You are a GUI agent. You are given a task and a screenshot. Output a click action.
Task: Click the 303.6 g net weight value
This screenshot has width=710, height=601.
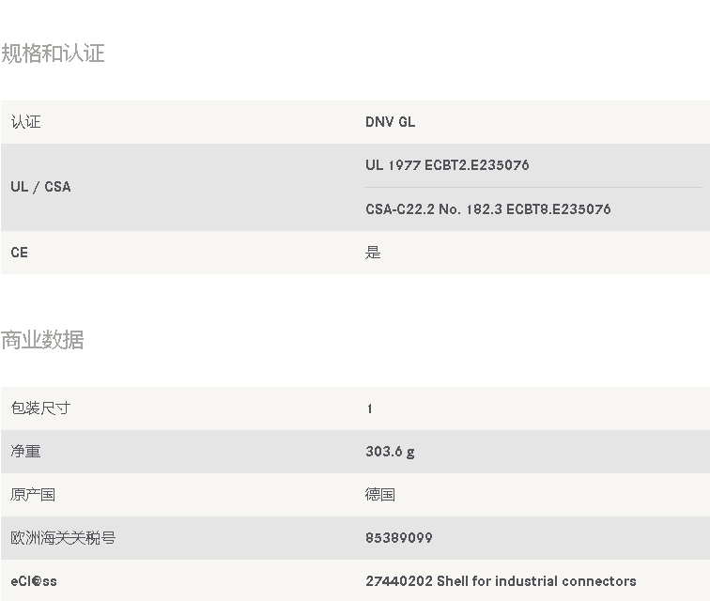pyautogui.click(x=390, y=452)
